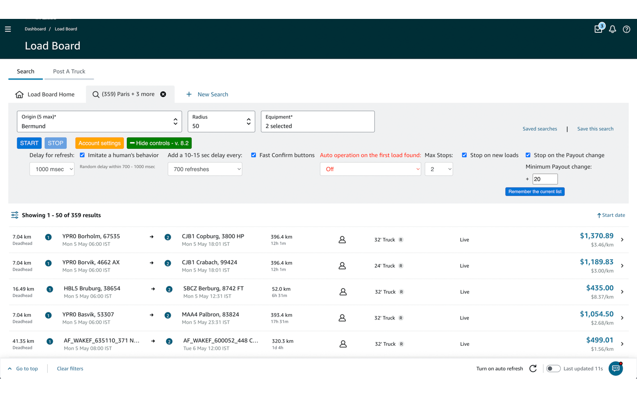This screenshot has width=637, height=398.
Task: Click the green Hide controls button
Action: point(159,143)
